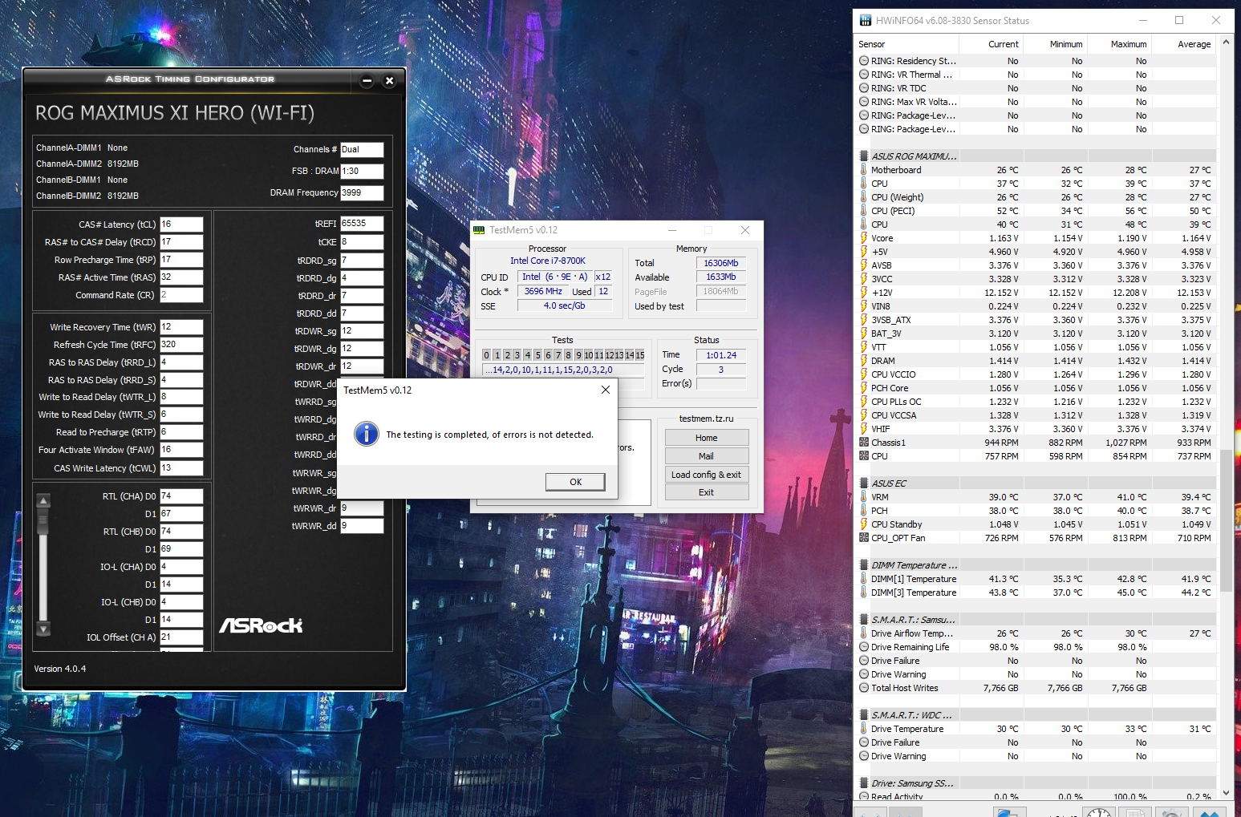This screenshot has height=817, width=1241.
Task: Click the clock icon beside RING: Residency St...
Action: pyautogui.click(x=864, y=61)
